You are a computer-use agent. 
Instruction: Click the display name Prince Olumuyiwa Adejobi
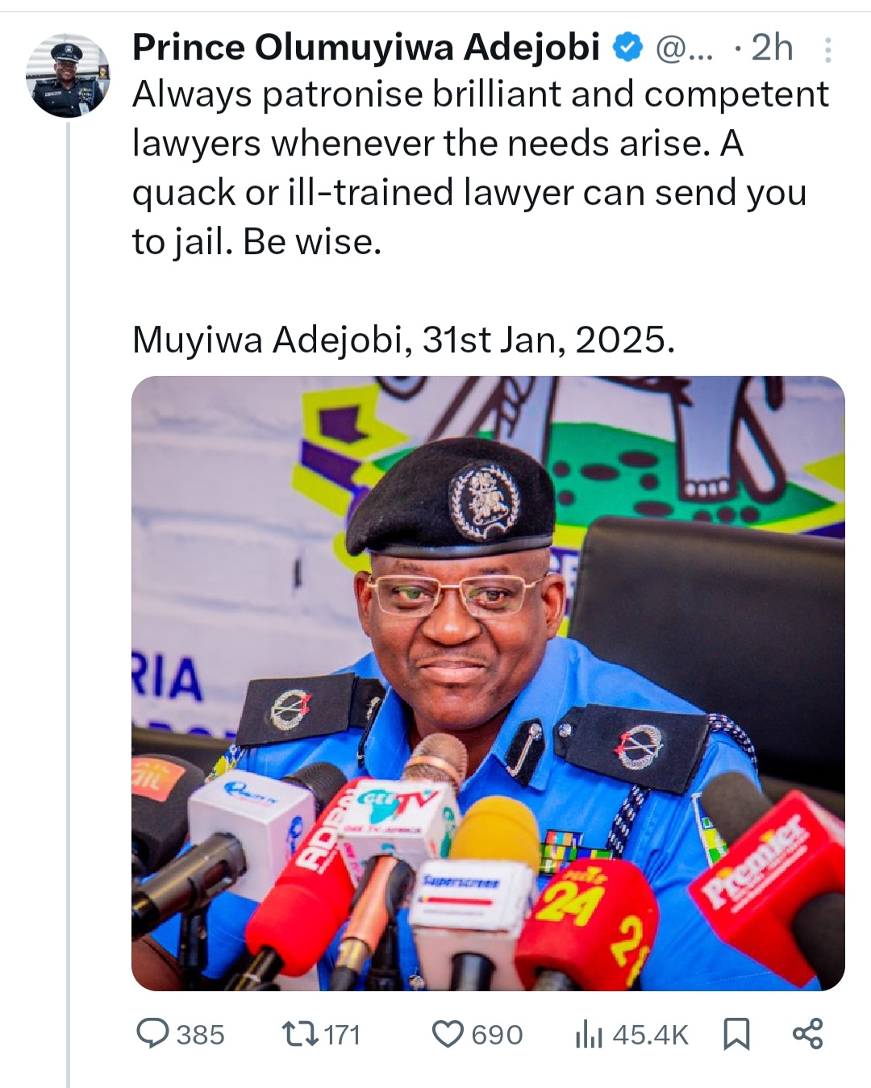(365, 48)
